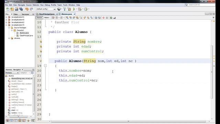220x124 pixels.
Task: Click the New Project toolbar icon
Action: [x=12, y=9]
